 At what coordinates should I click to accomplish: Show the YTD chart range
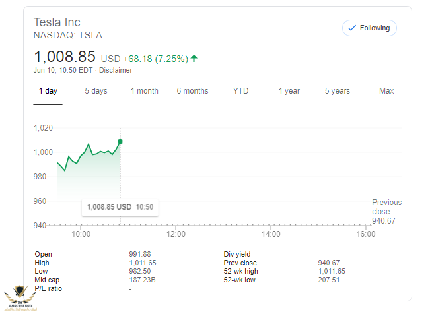click(x=240, y=91)
